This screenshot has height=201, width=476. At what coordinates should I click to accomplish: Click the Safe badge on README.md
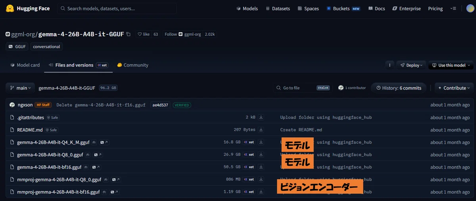click(x=51, y=130)
